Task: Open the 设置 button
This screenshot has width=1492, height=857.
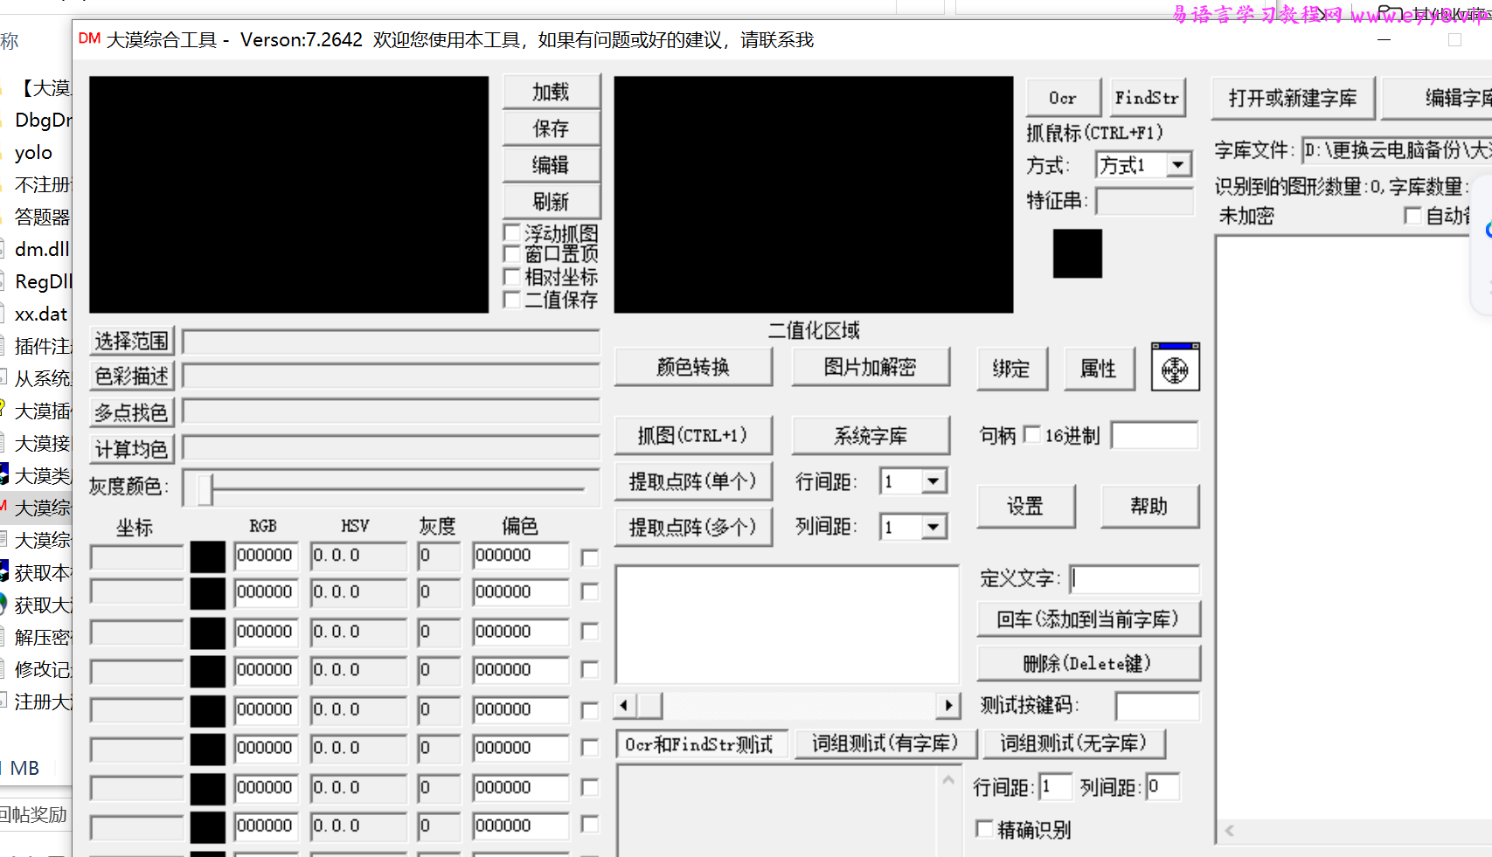Action: [x=1026, y=506]
